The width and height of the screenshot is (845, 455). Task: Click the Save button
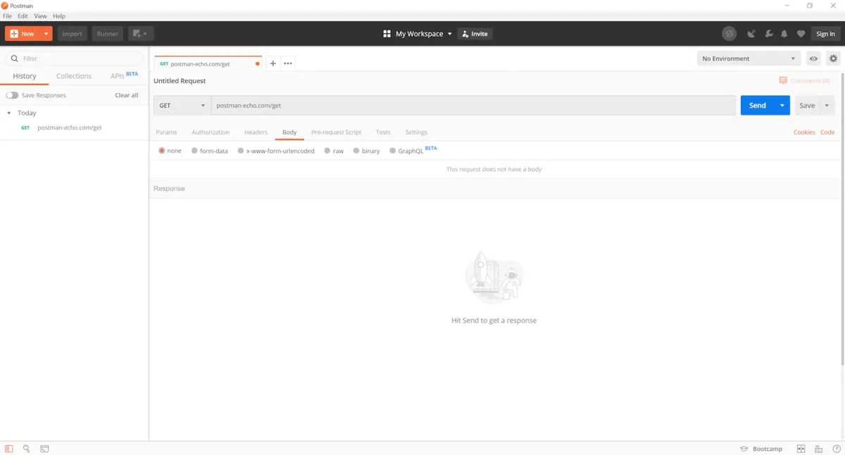pos(807,106)
